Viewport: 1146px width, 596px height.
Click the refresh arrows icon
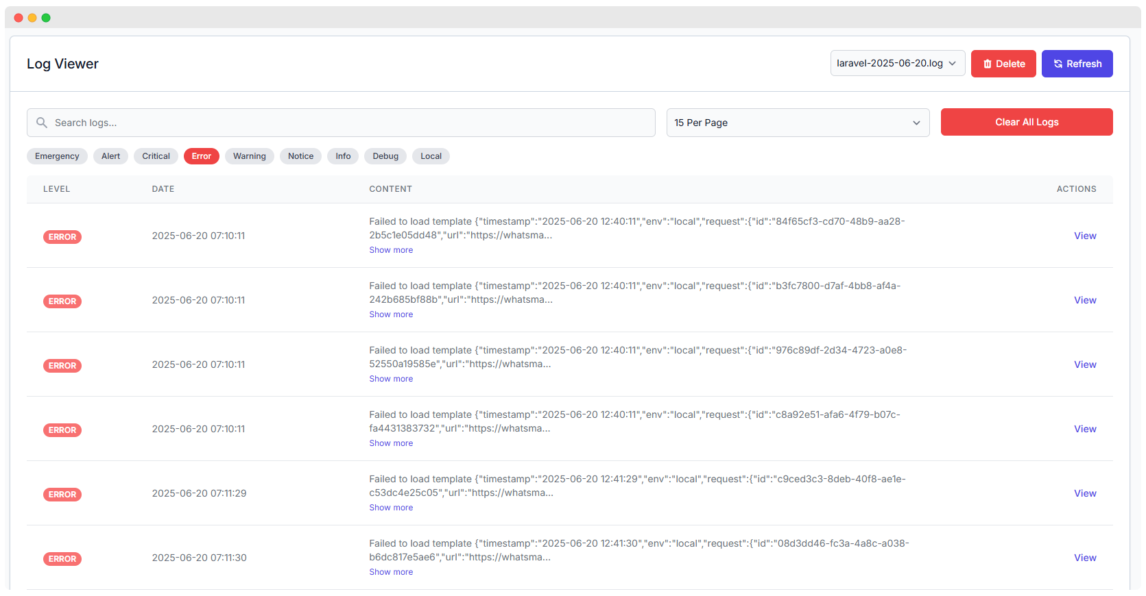tap(1058, 64)
